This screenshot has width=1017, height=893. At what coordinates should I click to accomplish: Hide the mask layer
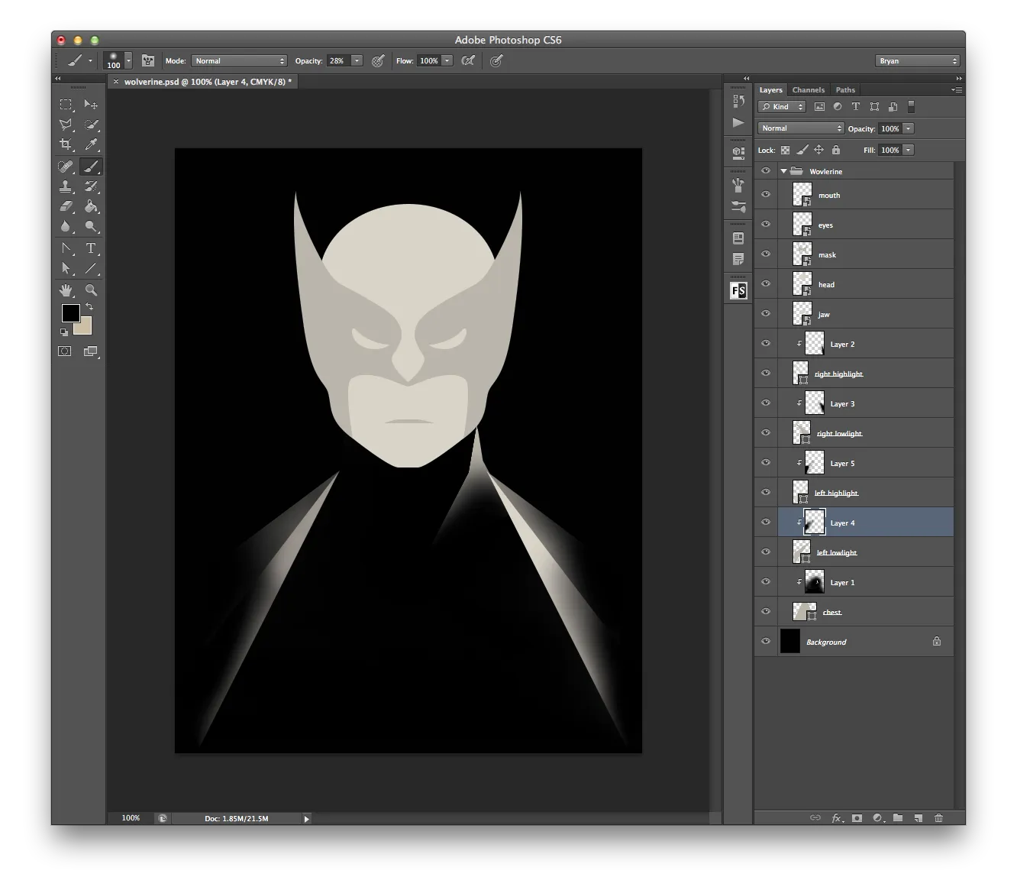(x=766, y=254)
